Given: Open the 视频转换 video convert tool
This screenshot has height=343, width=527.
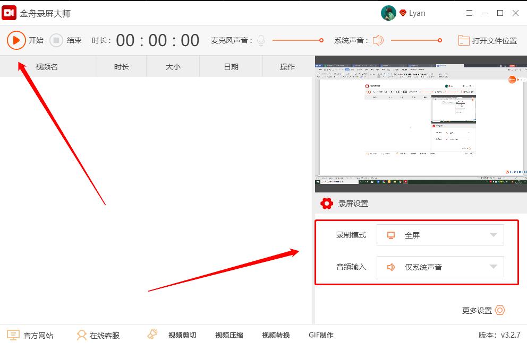Looking at the screenshot, I should tap(276, 335).
